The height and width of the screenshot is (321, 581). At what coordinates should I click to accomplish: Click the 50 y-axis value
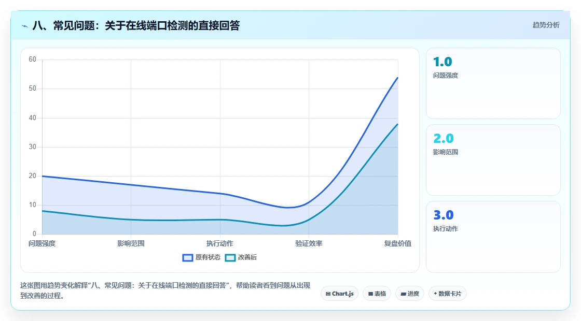click(x=33, y=89)
